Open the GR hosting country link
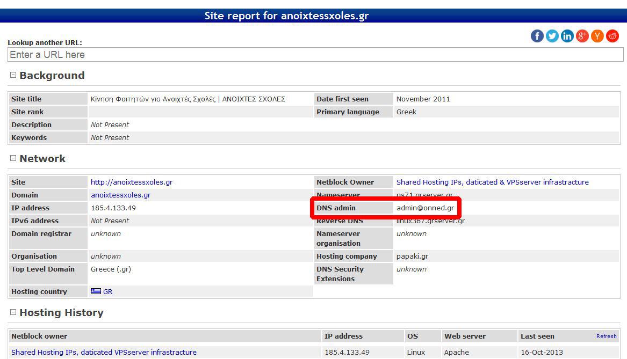Viewport: 627px width, 359px height. [x=107, y=291]
